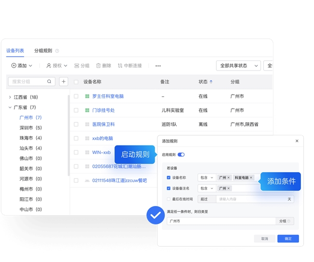
Task: Open the 全部共享状态 dropdown
Action: [238, 66]
